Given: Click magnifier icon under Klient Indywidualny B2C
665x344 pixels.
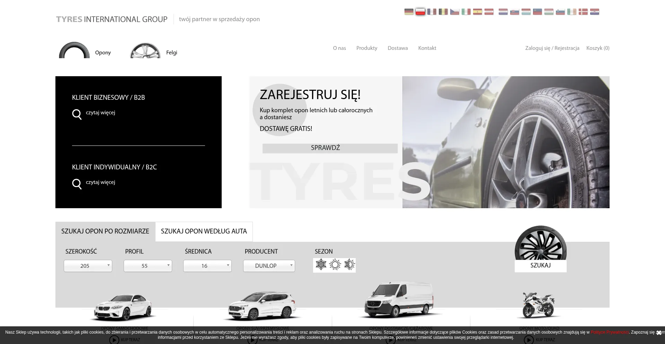Looking at the screenshot, I should [77, 184].
